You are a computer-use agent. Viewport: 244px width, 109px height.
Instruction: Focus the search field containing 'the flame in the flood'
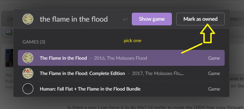74,19
